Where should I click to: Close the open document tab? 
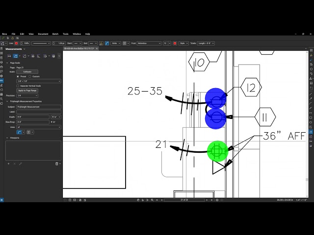[x=97, y=48]
